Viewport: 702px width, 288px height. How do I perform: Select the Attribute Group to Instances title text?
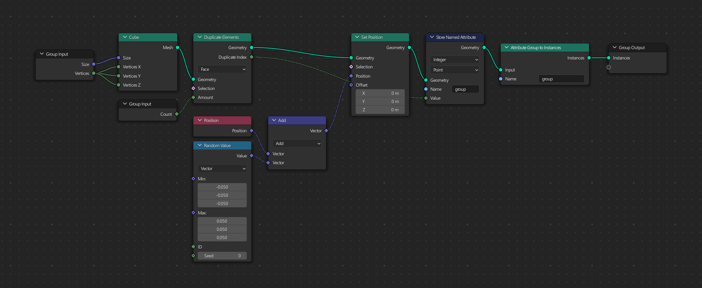click(x=536, y=47)
